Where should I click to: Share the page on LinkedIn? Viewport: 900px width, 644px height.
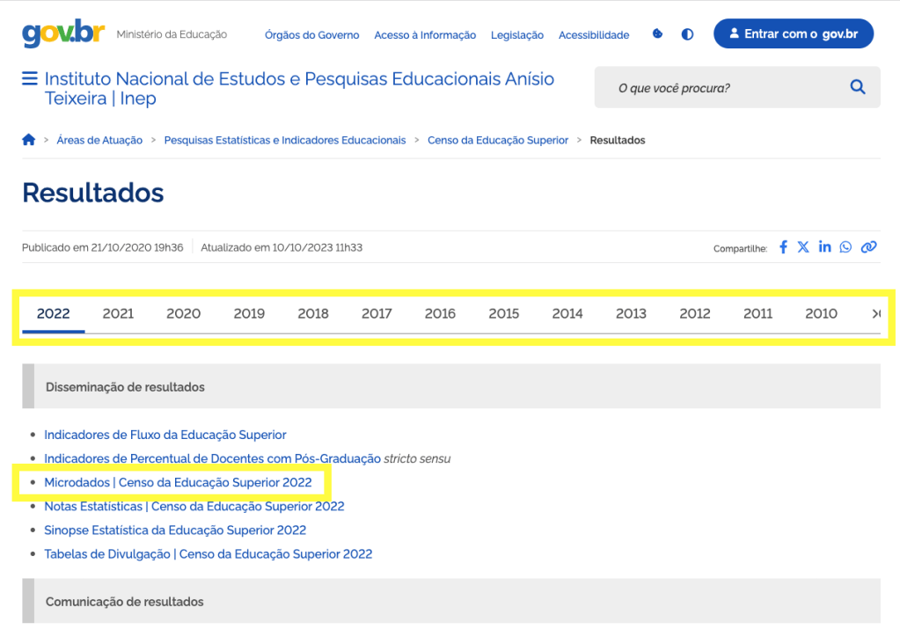824,247
